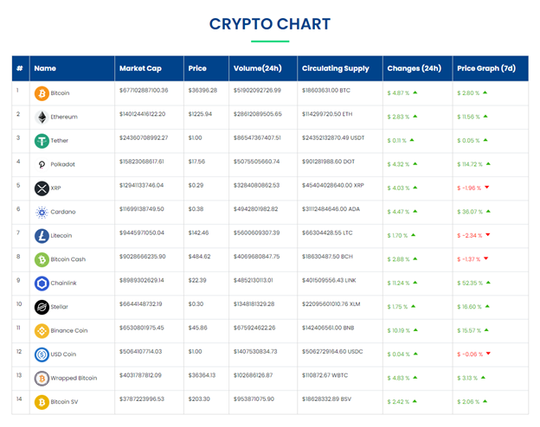
Task: Click the Polkadot logo icon
Action: point(42,164)
